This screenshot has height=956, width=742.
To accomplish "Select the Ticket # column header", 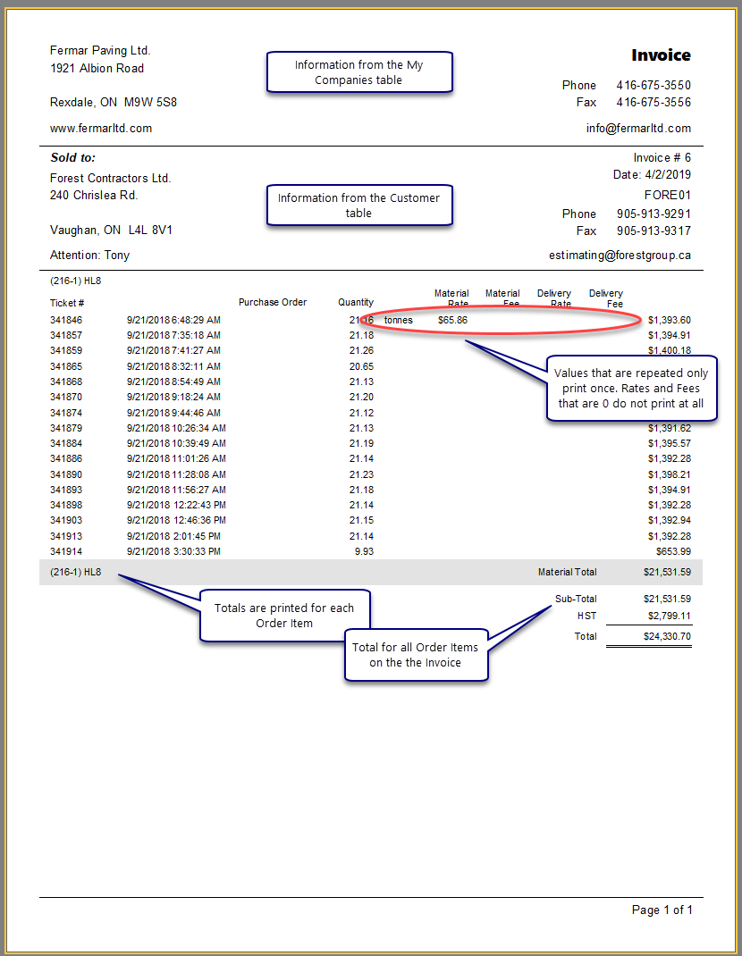I will (67, 303).
